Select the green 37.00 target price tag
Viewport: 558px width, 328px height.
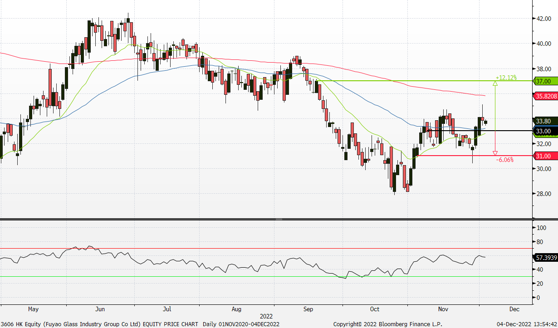pyautogui.click(x=544, y=81)
